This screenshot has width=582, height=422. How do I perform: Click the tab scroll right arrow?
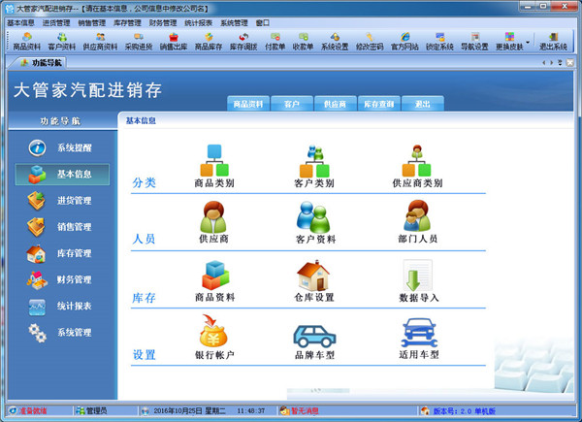pyautogui.click(x=552, y=63)
